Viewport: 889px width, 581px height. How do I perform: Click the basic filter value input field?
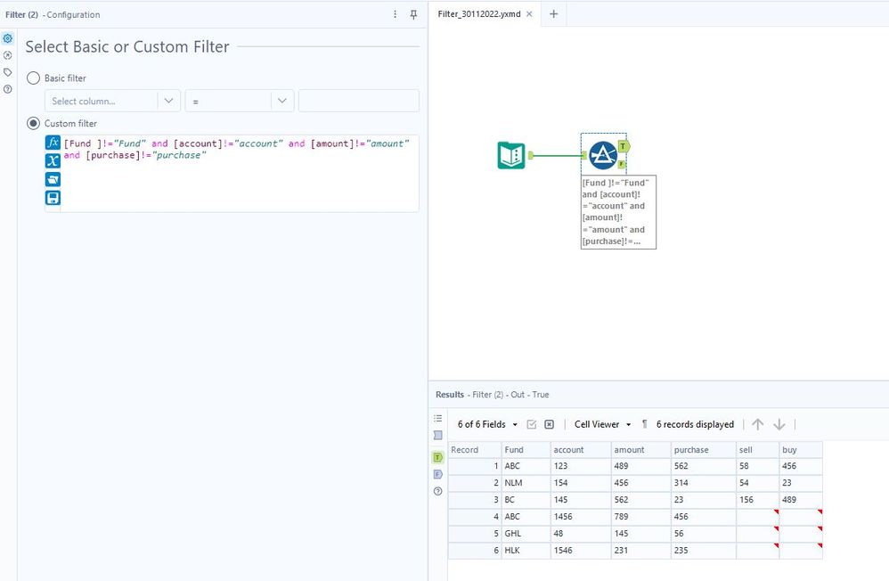click(x=359, y=101)
